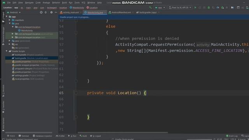249x140 pixels.
Task: Open the Pixel 3a XL API 29 device dropdown
Action: click(180, 8)
